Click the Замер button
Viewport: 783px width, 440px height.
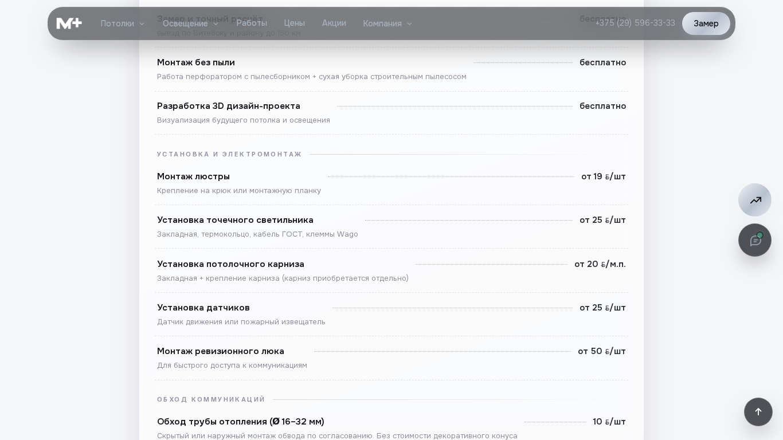click(x=706, y=23)
